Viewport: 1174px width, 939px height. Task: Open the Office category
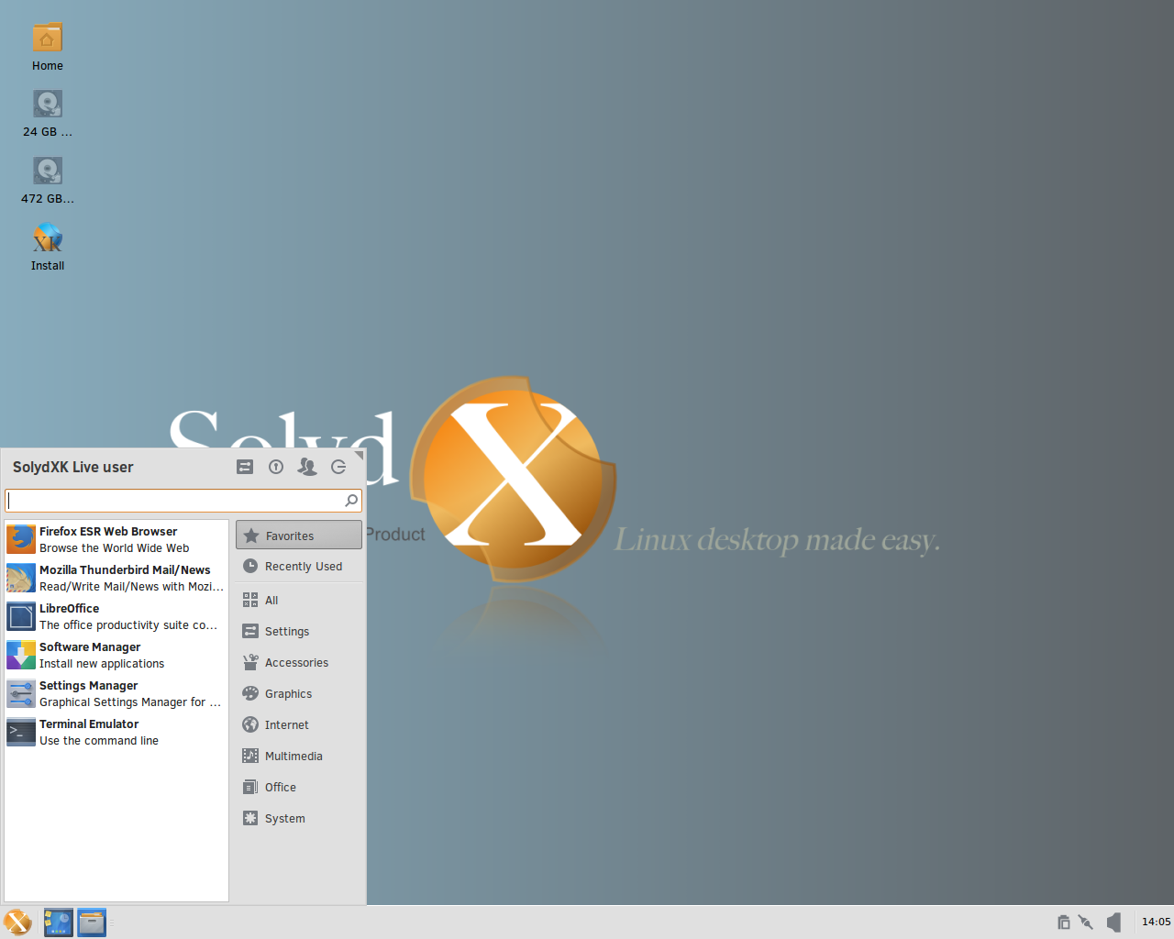299,788
